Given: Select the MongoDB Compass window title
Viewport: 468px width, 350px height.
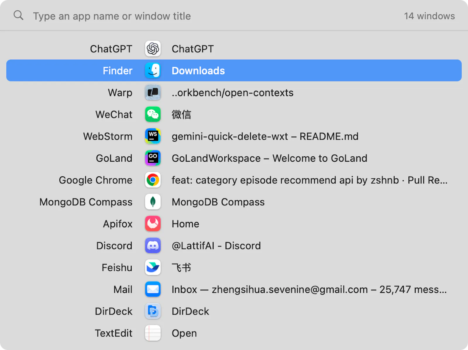Looking at the screenshot, I should tap(218, 202).
